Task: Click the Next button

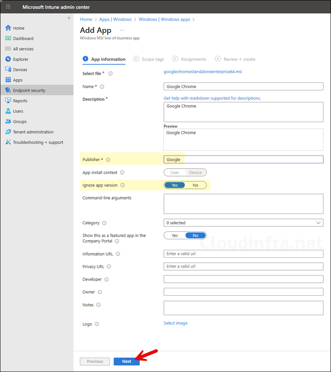Action: (127, 361)
